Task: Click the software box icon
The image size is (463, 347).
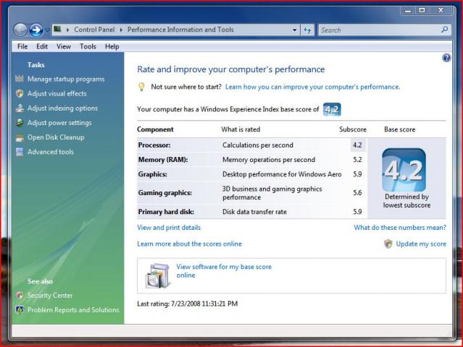Action: click(x=158, y=275)
